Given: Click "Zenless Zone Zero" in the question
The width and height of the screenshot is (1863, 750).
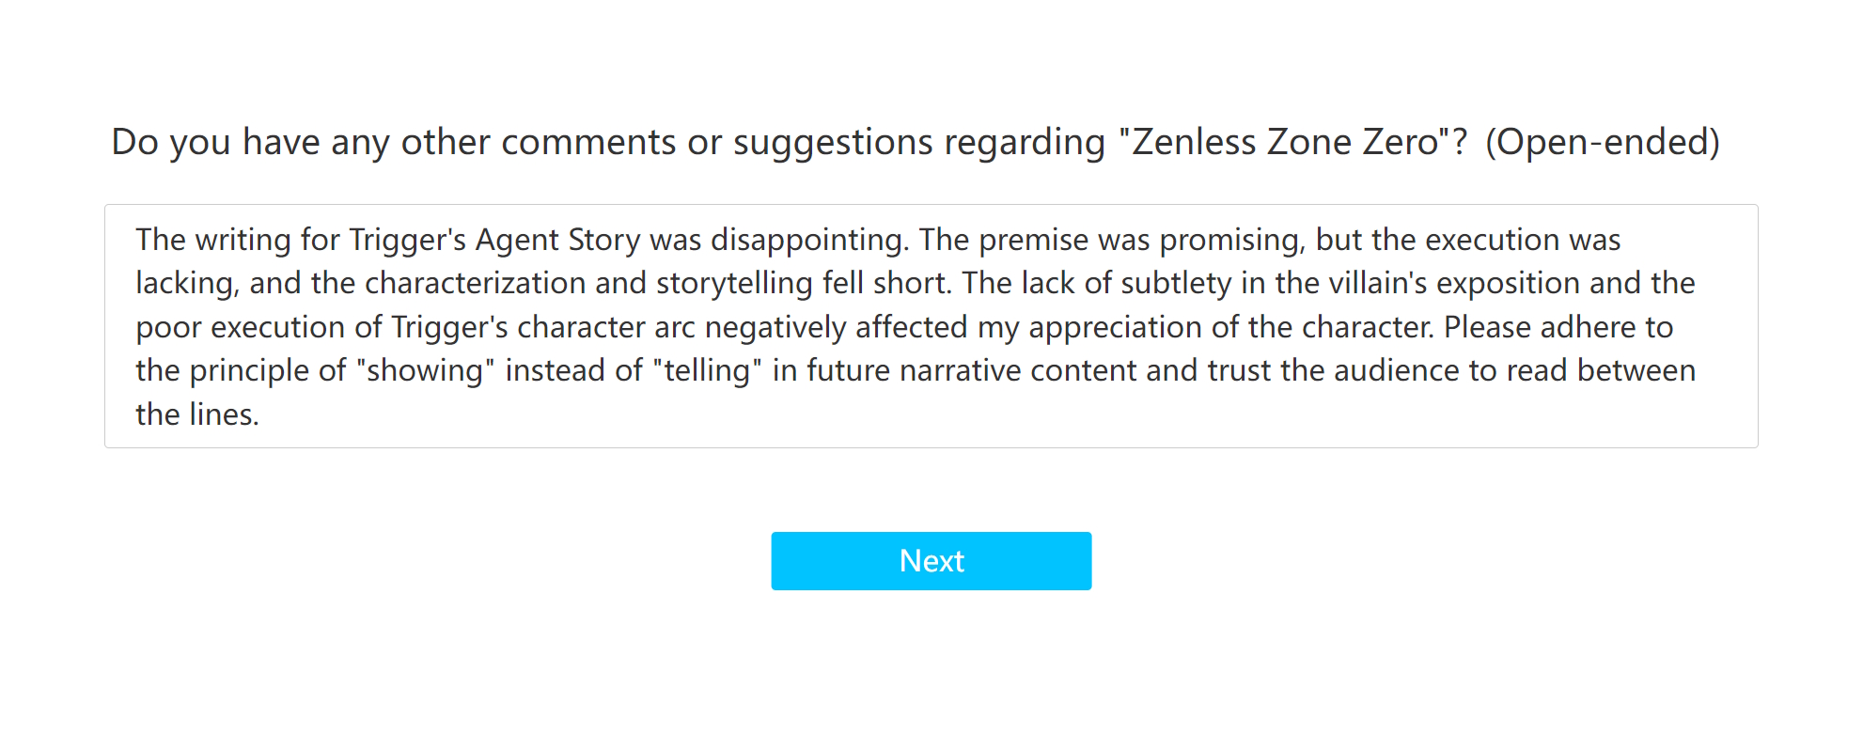Looking at the screenshot, I should (1285, 142).
